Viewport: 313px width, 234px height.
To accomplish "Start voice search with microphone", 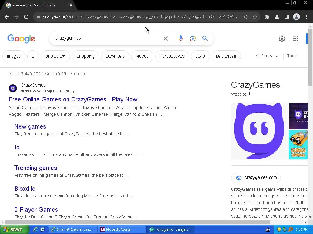I will [180, 38].
